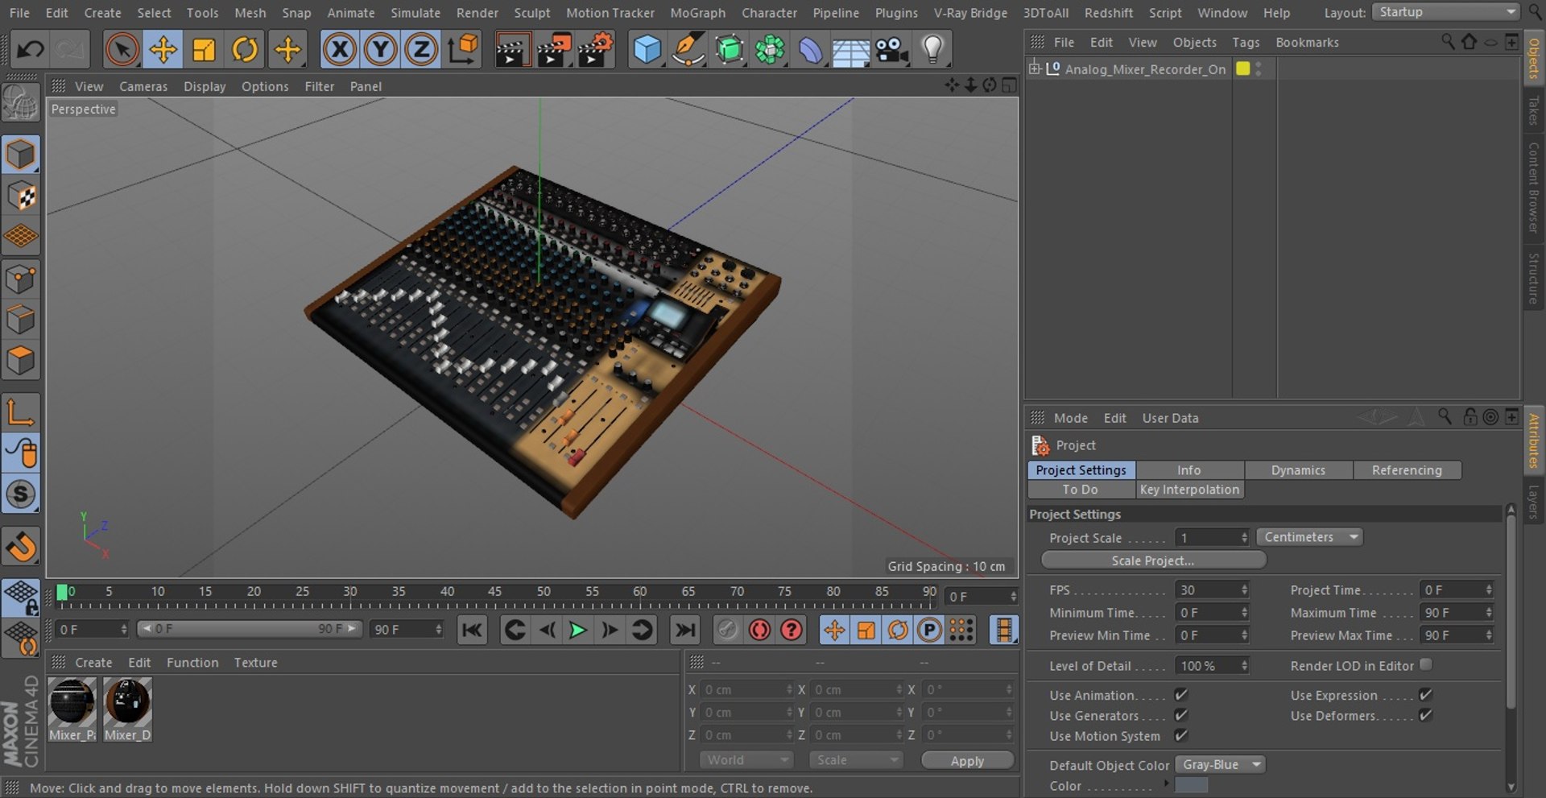Click the Level of Detail stepper arrows
The width and height of the screenshot is (1546, 798).
click(1244, 665)
